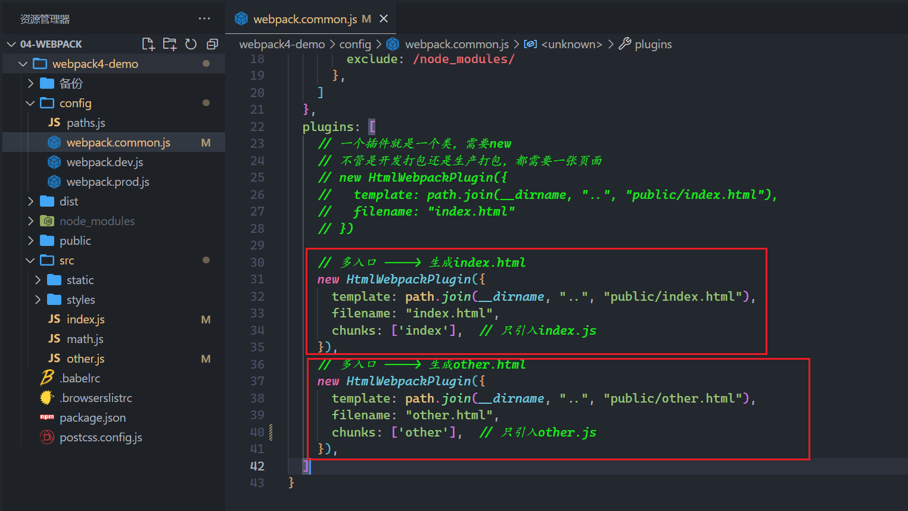Image resolution: width=908 pixels, height=511 pixels.
Task: Collapse the src folder
Action: click(x=30, y=260)
